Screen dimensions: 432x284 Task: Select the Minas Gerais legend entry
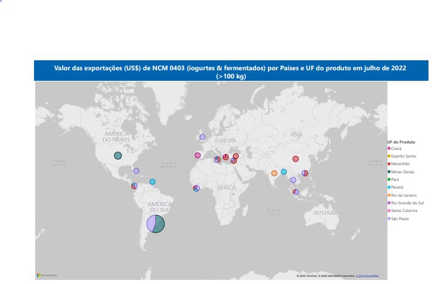(x=401, y=172)
